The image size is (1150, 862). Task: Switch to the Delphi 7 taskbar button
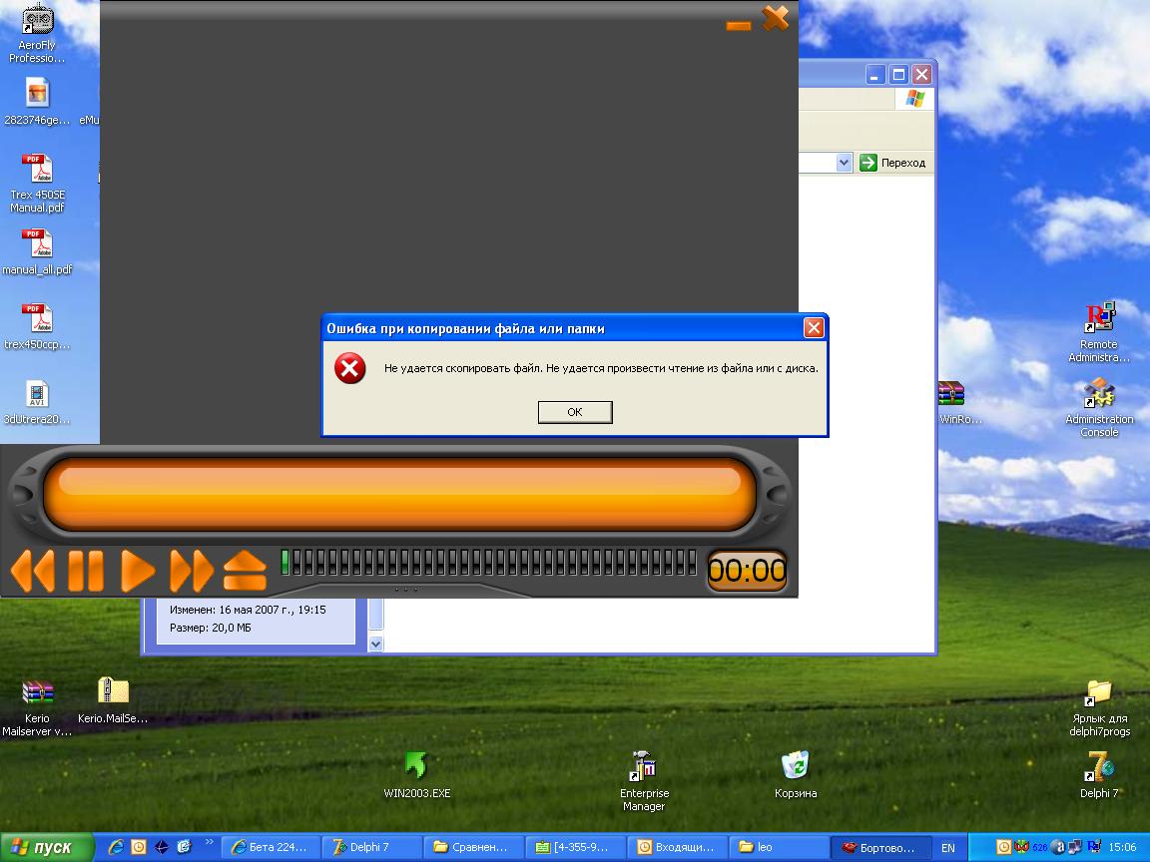[x=372, y=847]
